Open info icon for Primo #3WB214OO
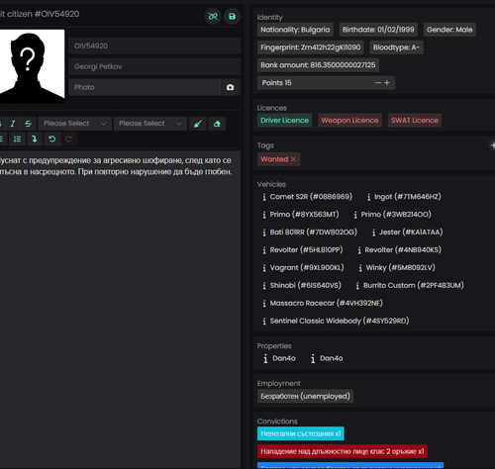 click(x=355, y=215)
